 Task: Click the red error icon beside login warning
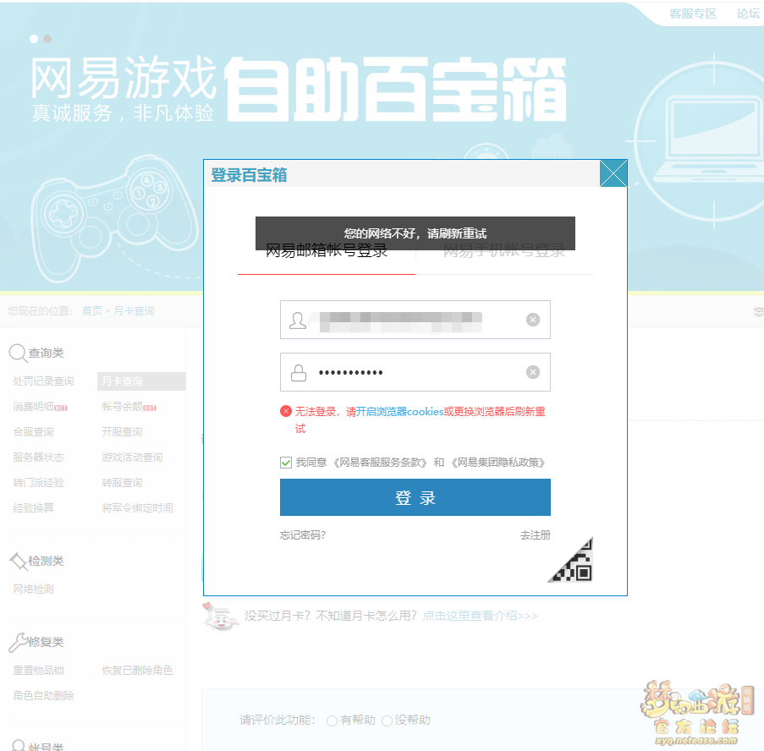pos(286,411)
